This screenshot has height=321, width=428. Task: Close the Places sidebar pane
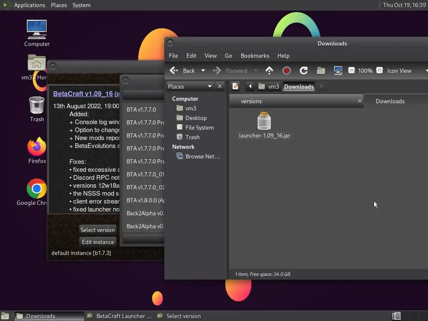coord(220,86)
